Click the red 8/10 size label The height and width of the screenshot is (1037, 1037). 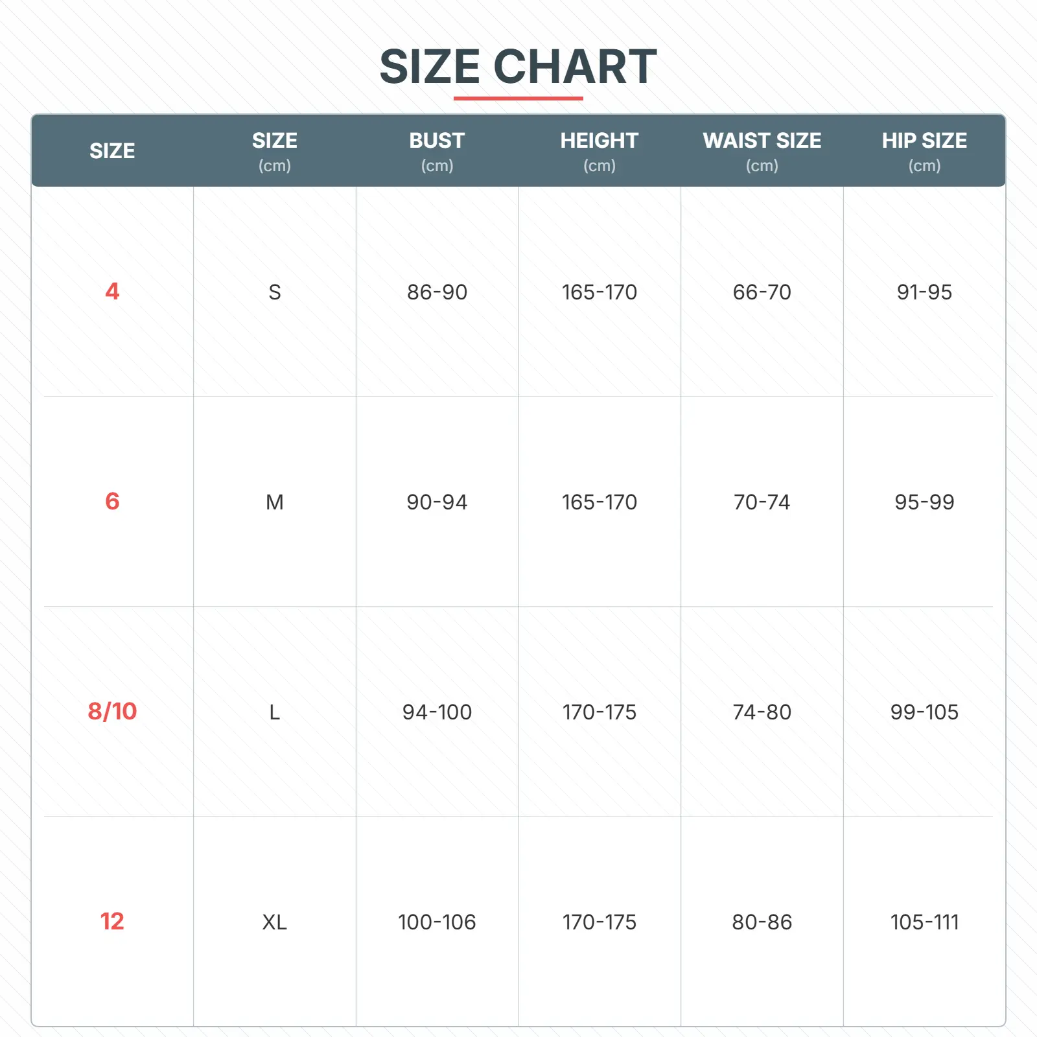(x=112, y=711)
